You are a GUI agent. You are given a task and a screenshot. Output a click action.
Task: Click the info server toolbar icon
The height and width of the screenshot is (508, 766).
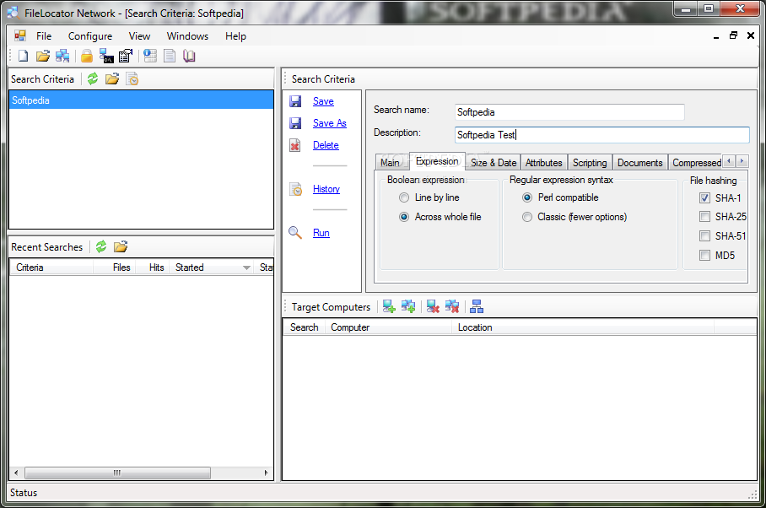pyautogui.click(x=150, y=57)
